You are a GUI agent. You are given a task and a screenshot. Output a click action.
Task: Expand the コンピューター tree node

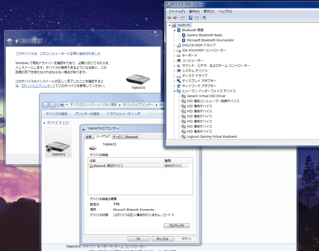(x=174, y=61)
